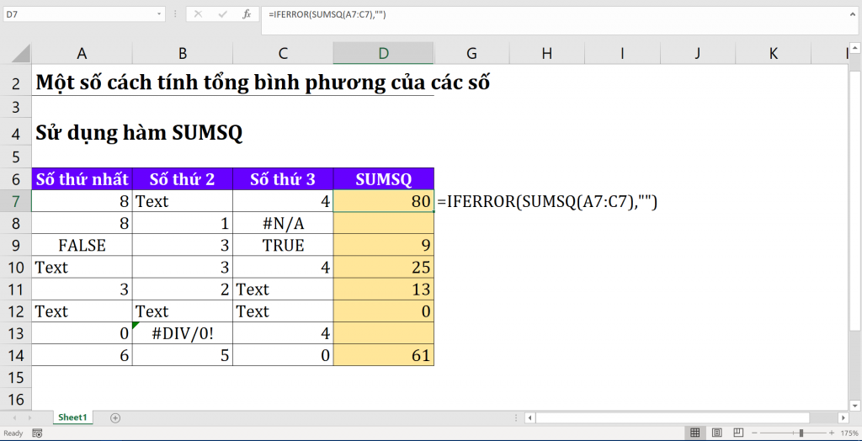The width and height of the screenshot is (862, 441).
Task: Select column D header
Action: tap(383, 54)
